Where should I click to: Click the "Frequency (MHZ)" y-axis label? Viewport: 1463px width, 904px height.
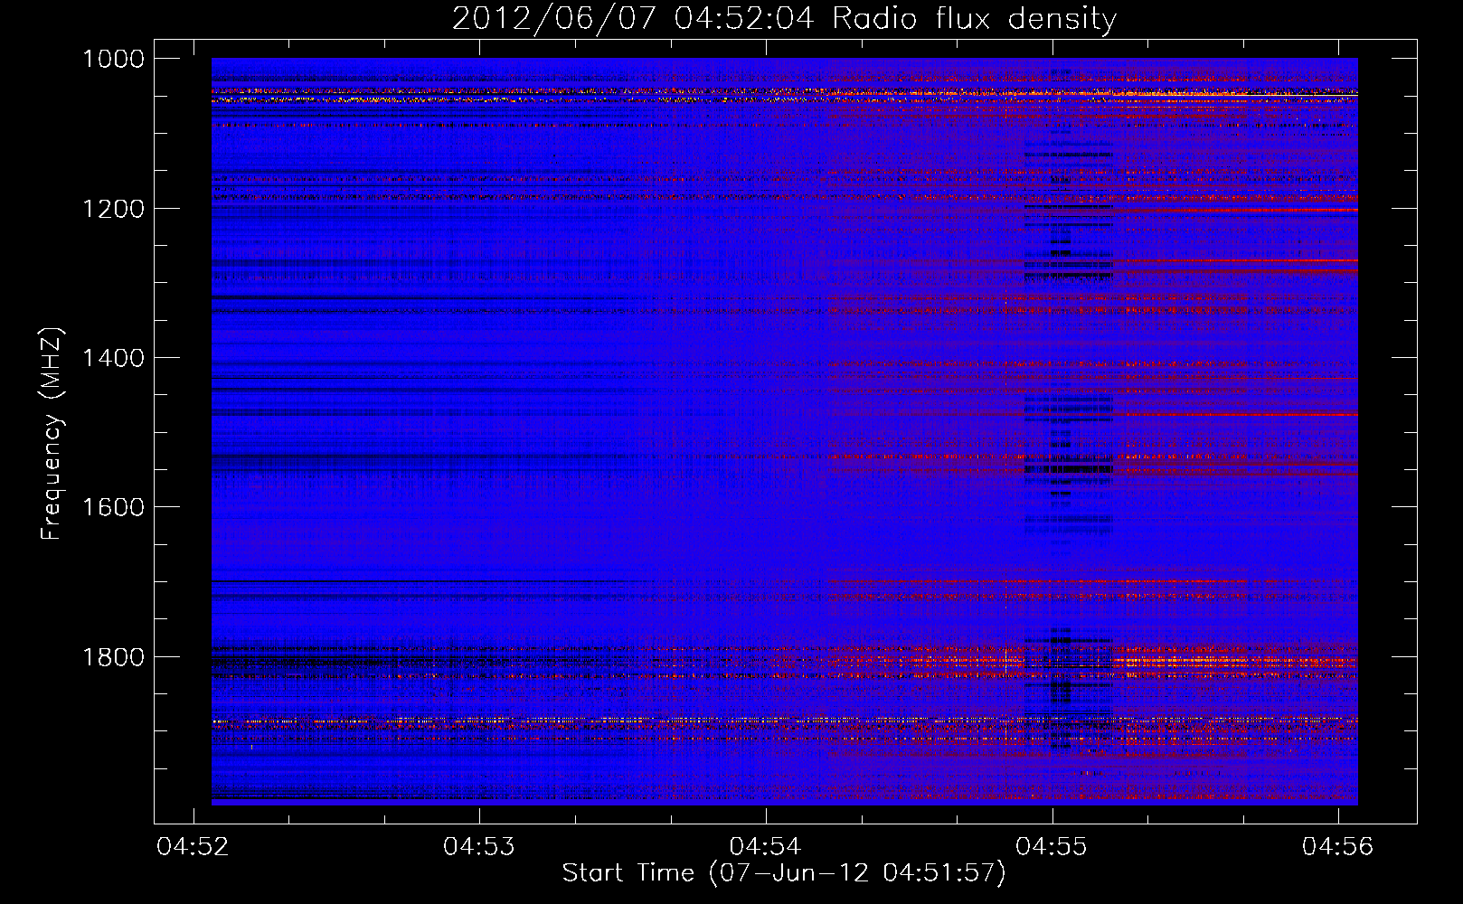pyautogui.click(x=52, y=434)
